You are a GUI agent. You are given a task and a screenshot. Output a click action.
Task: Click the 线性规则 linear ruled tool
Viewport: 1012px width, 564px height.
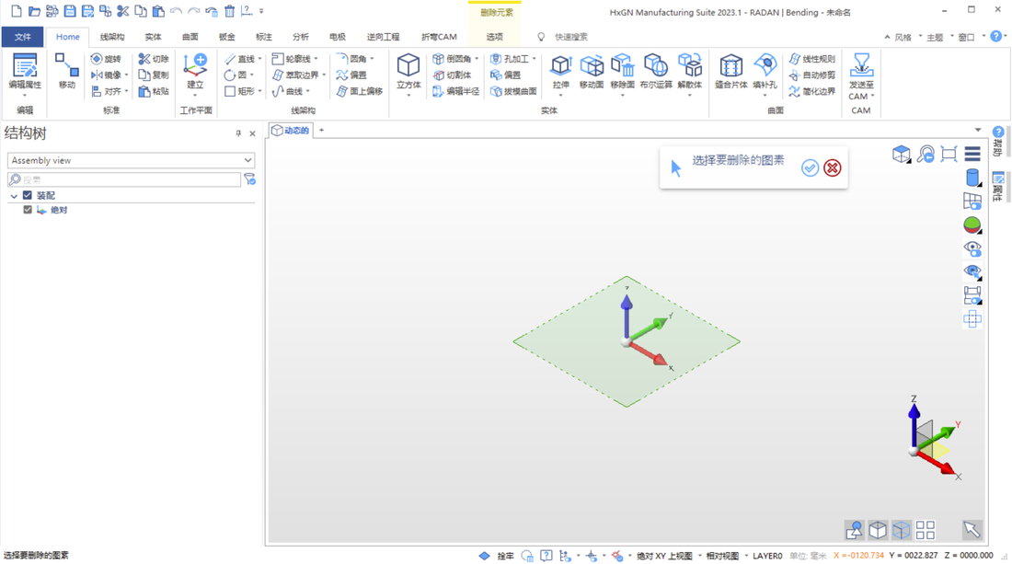(x=812, y=59)
